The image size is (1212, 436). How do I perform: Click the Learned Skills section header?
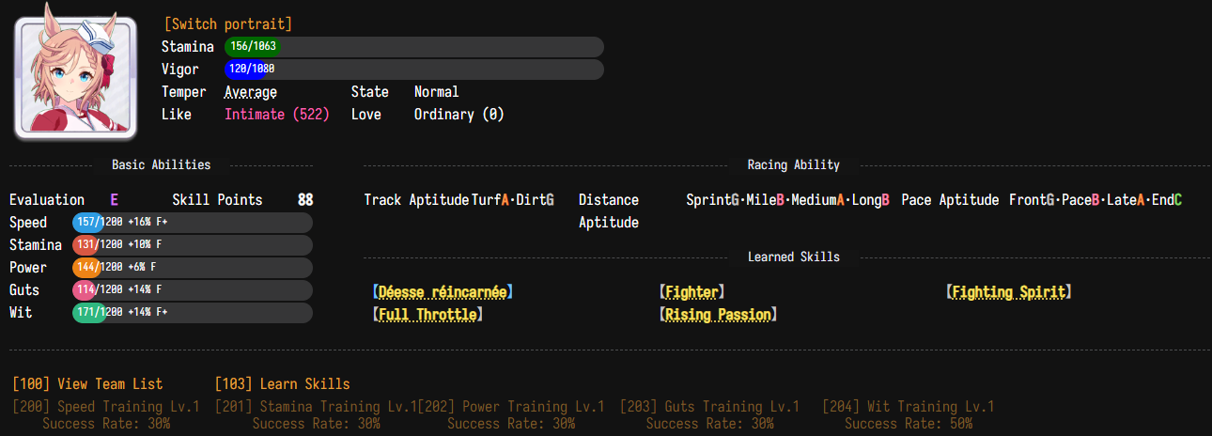(x=794, y=257)
